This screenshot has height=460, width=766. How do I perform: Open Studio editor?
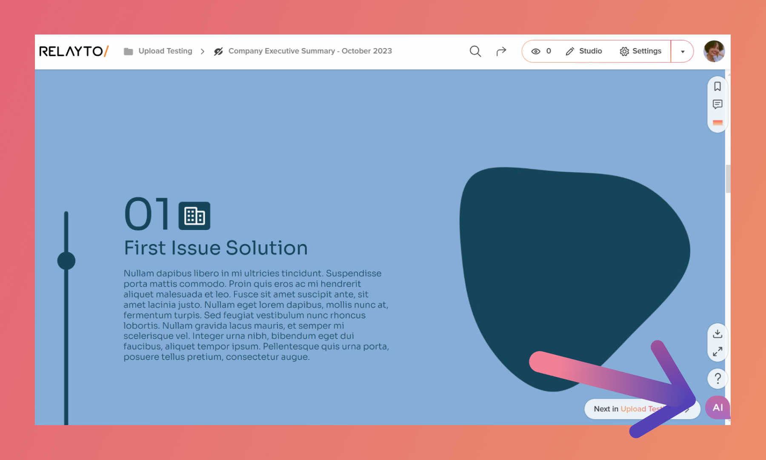point(584,51)
